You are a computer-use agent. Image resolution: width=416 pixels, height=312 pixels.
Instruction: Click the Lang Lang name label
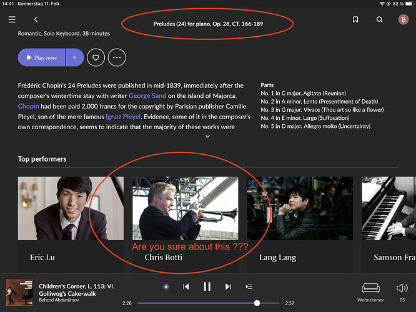[x=277, y=257]
